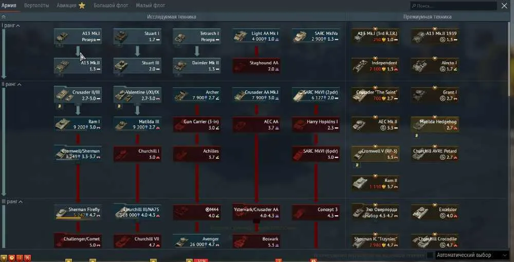Select the locked Bosvark vehicle

(x=256, y=241)
